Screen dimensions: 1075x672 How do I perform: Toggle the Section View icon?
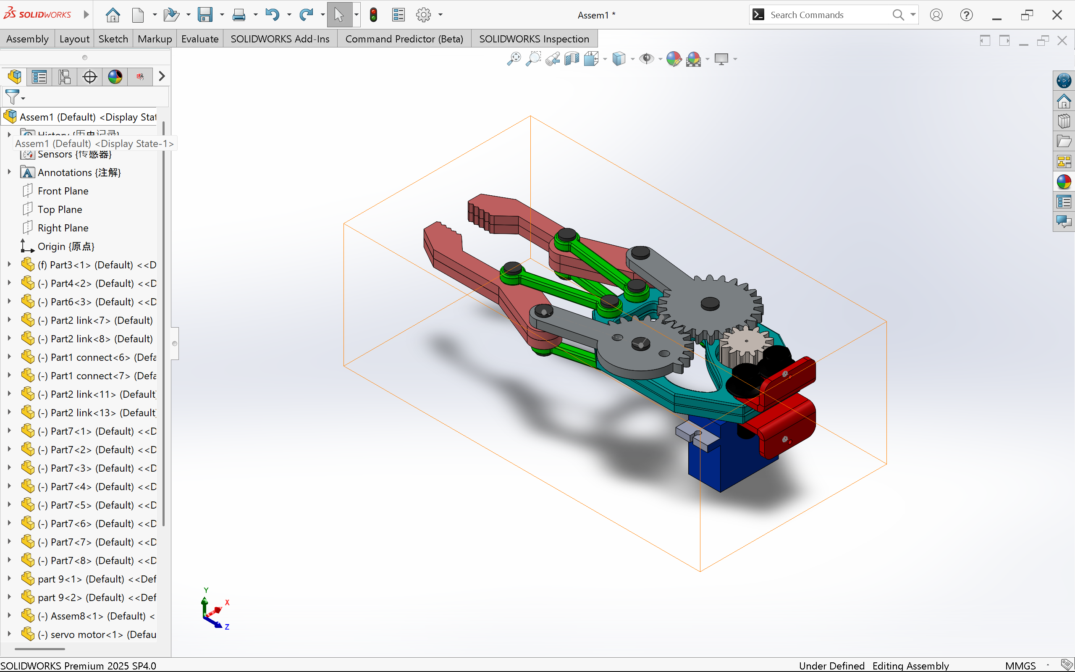(572, 59)
